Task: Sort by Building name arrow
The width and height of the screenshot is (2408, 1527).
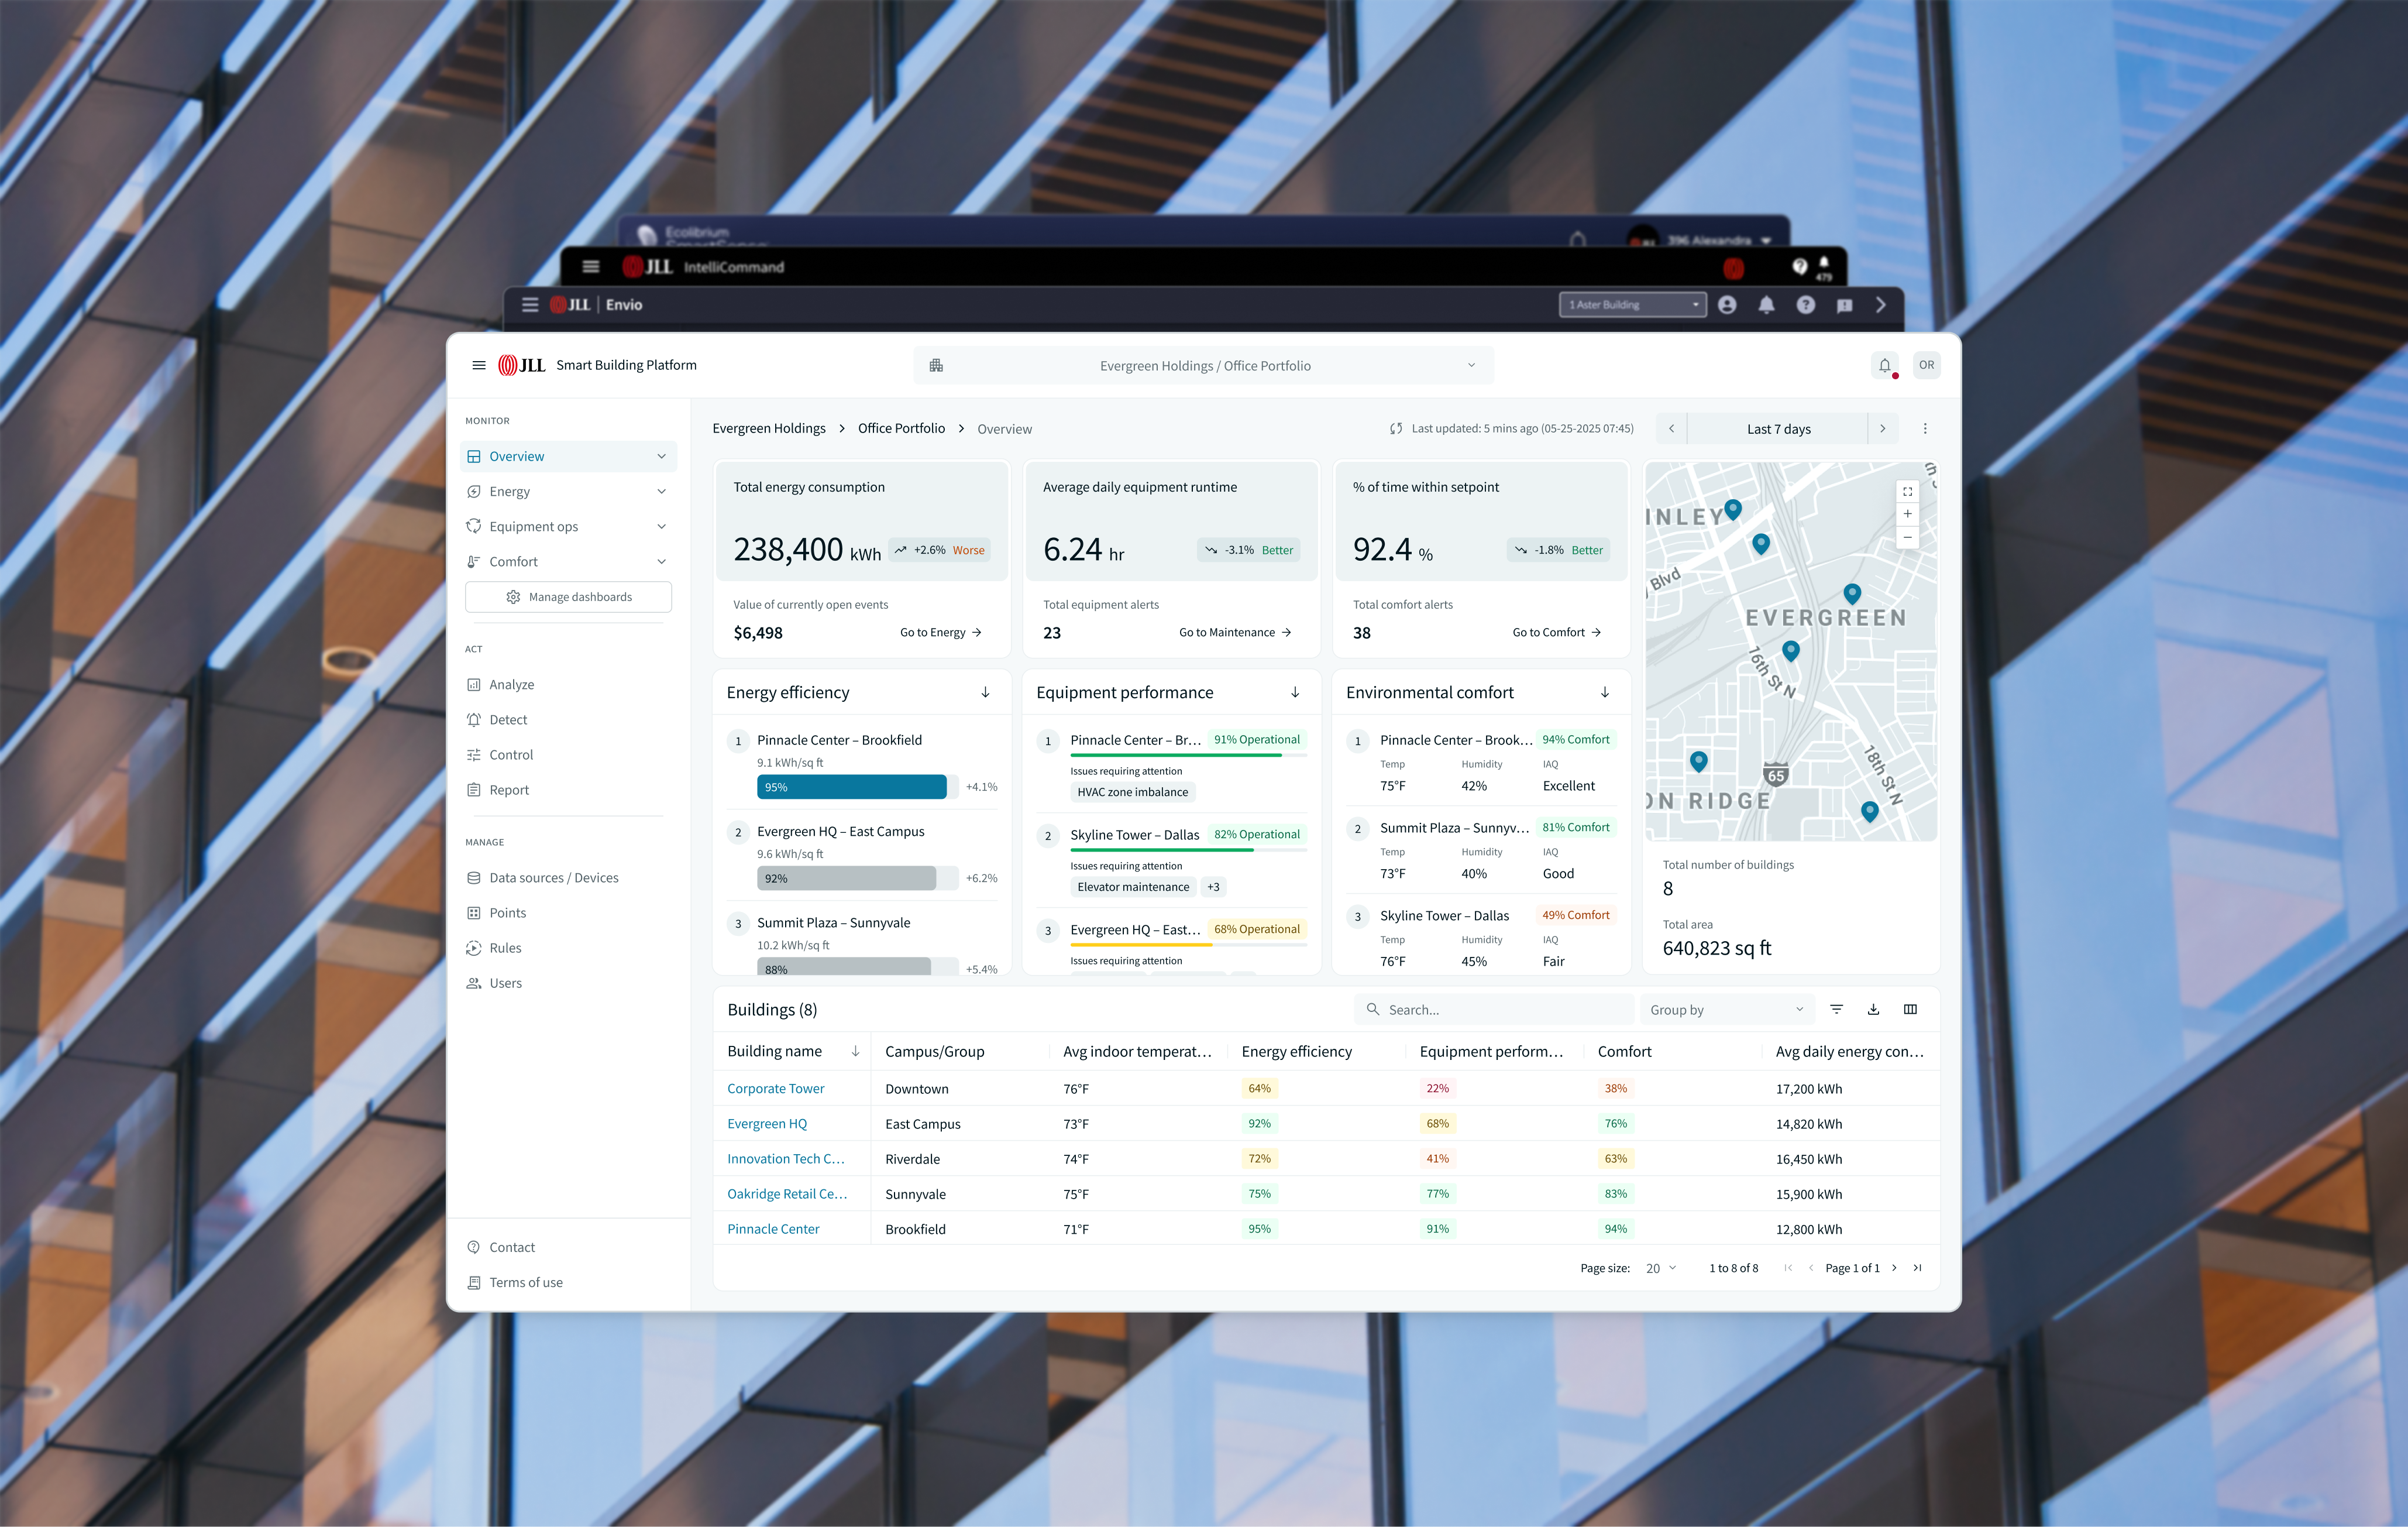Action: click(855, 1051)
